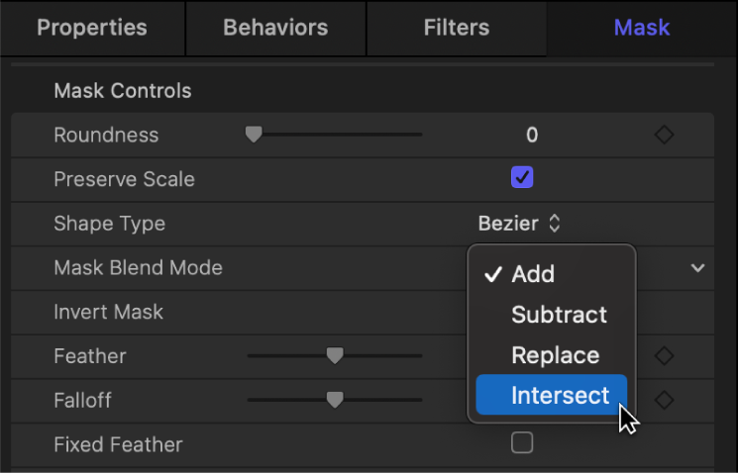Click the Feather keyframe diamond icon
This screenshot has height=474, width=738.
[664, 355]
